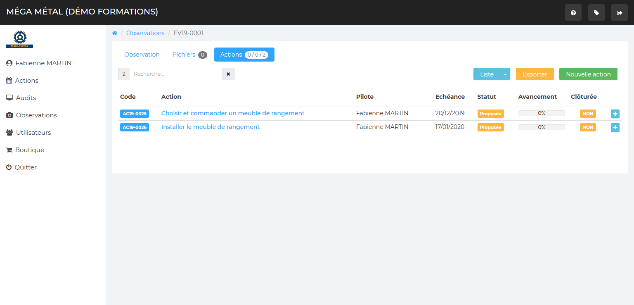Screen dimensions: 634x305
Task: Switch to the Observation tab
Action: click(142, 55)
